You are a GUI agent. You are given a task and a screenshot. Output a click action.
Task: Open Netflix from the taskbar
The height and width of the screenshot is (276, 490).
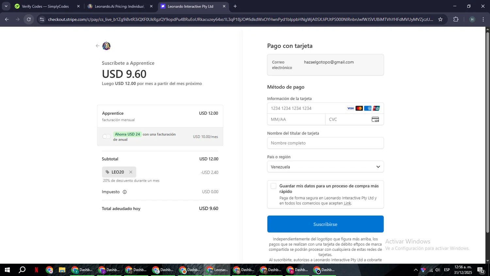(36, 270)
